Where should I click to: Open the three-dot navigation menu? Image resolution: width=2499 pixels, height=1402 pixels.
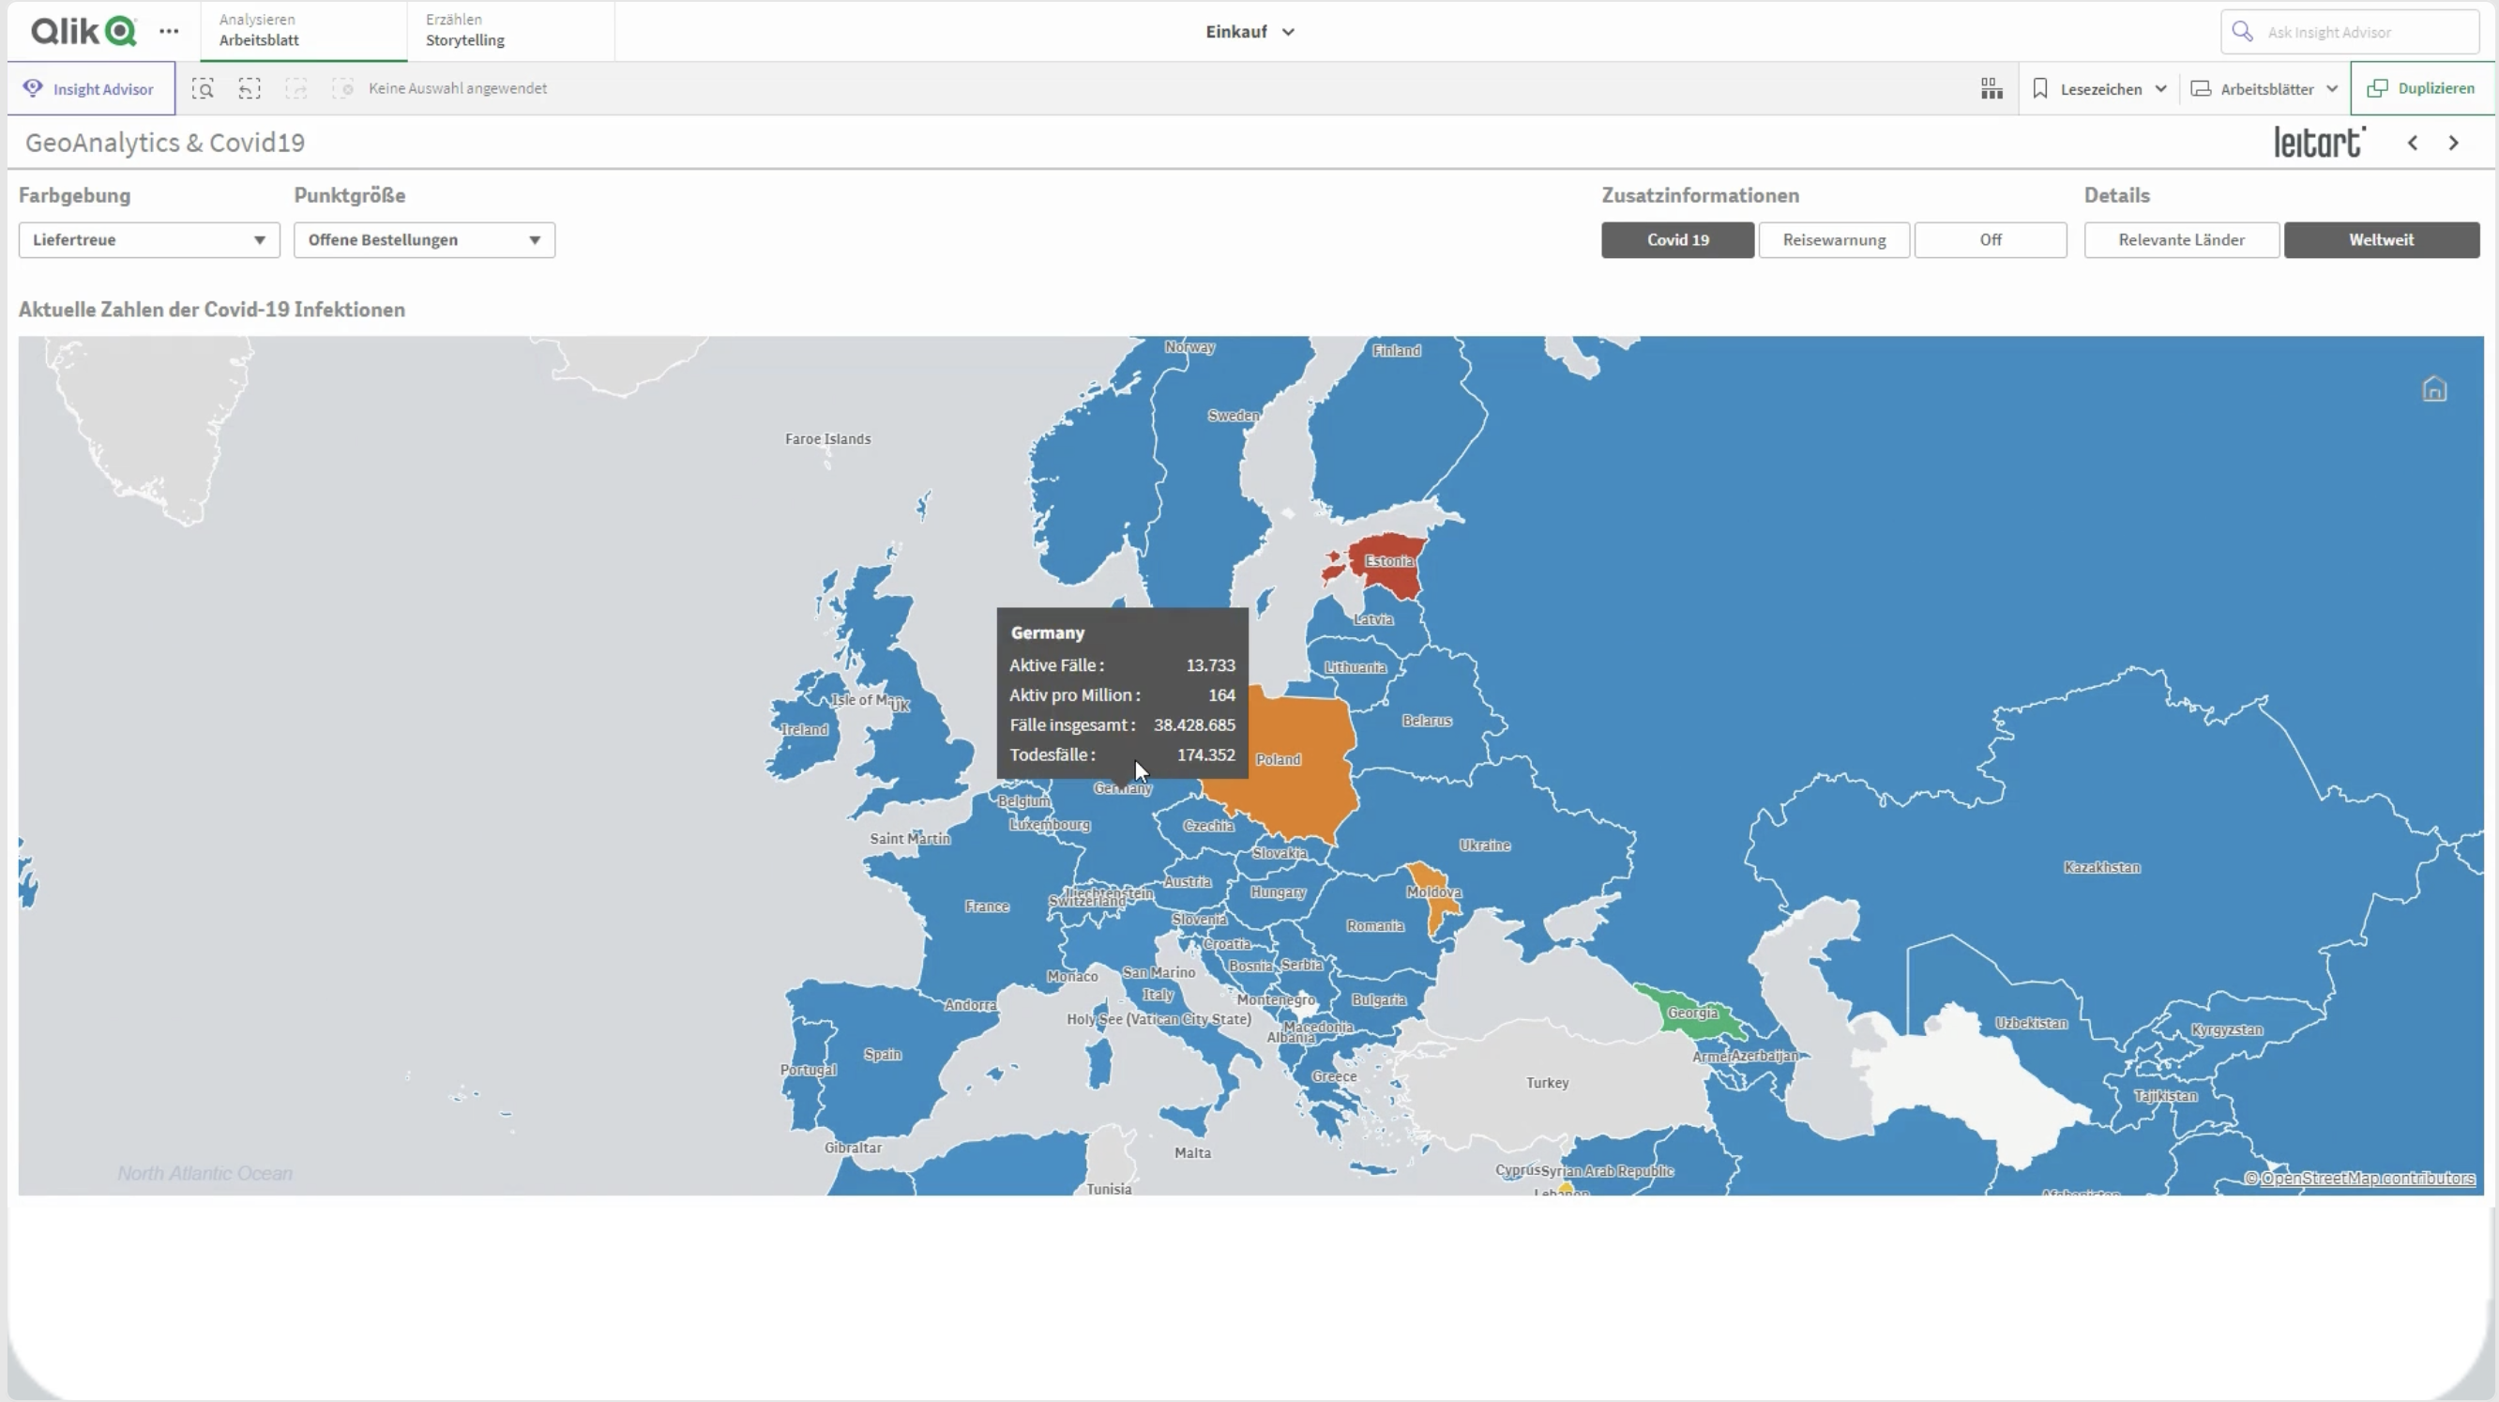[169, 31]
